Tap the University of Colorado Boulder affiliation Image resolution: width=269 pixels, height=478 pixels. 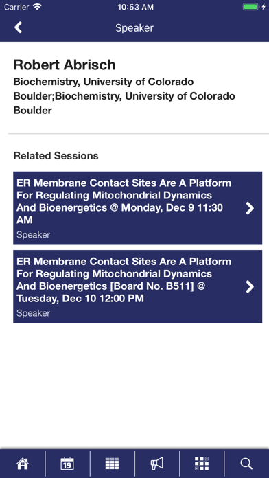pos(124,96)
